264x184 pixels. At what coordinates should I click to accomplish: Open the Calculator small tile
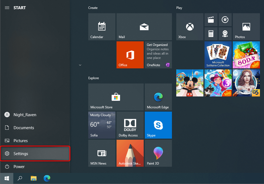pos(211,34)
